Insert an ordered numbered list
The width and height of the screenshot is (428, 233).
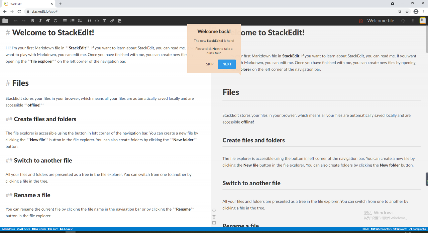tap(72, 21)
